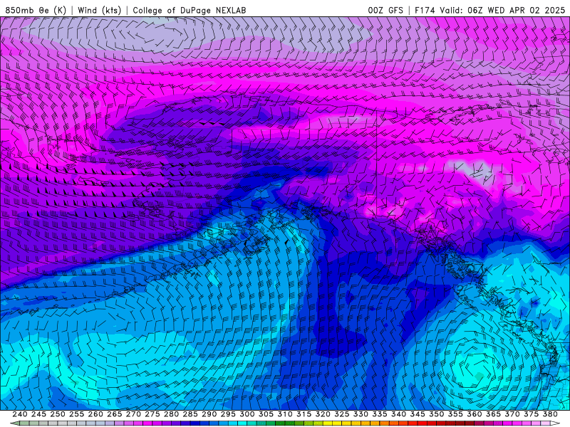Viewport: 570px width, 427px height.
Task: Select the 355 value on the color scale
Action: pyautogui.click(x=455, y=414)
